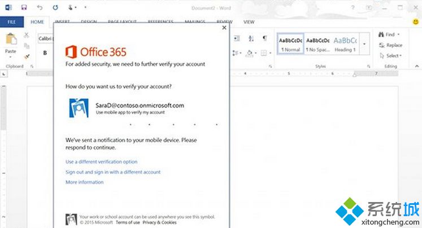
Task: Click the Cut scissors icon
Action: tap(27, 35)
